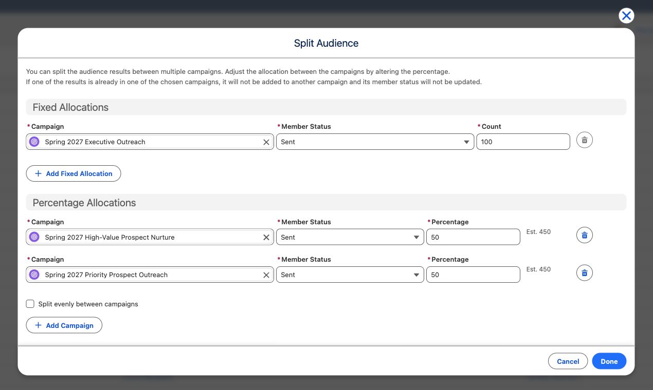Click the Fixed Allocations section heading
Screen dimensions: 653x390
pyautogui.click(x=70, y=107)
